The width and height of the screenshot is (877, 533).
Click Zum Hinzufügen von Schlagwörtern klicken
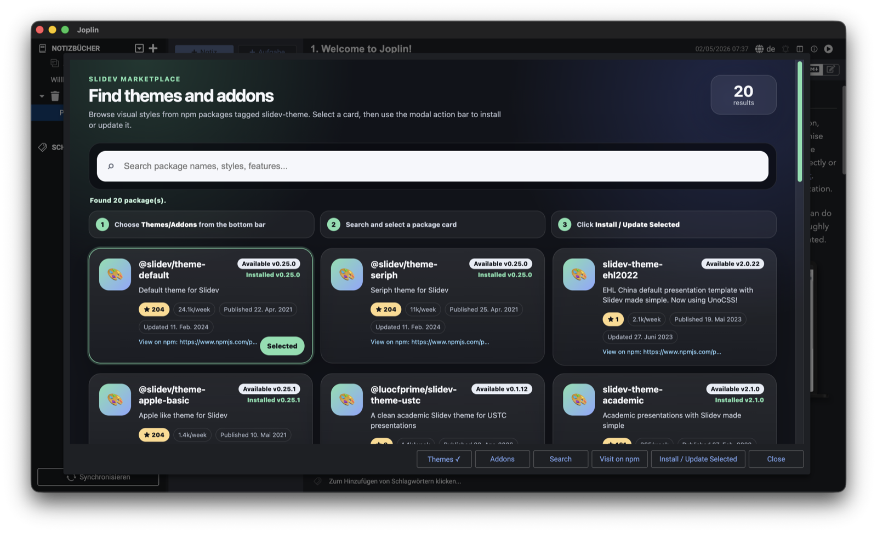pos(395,482)
